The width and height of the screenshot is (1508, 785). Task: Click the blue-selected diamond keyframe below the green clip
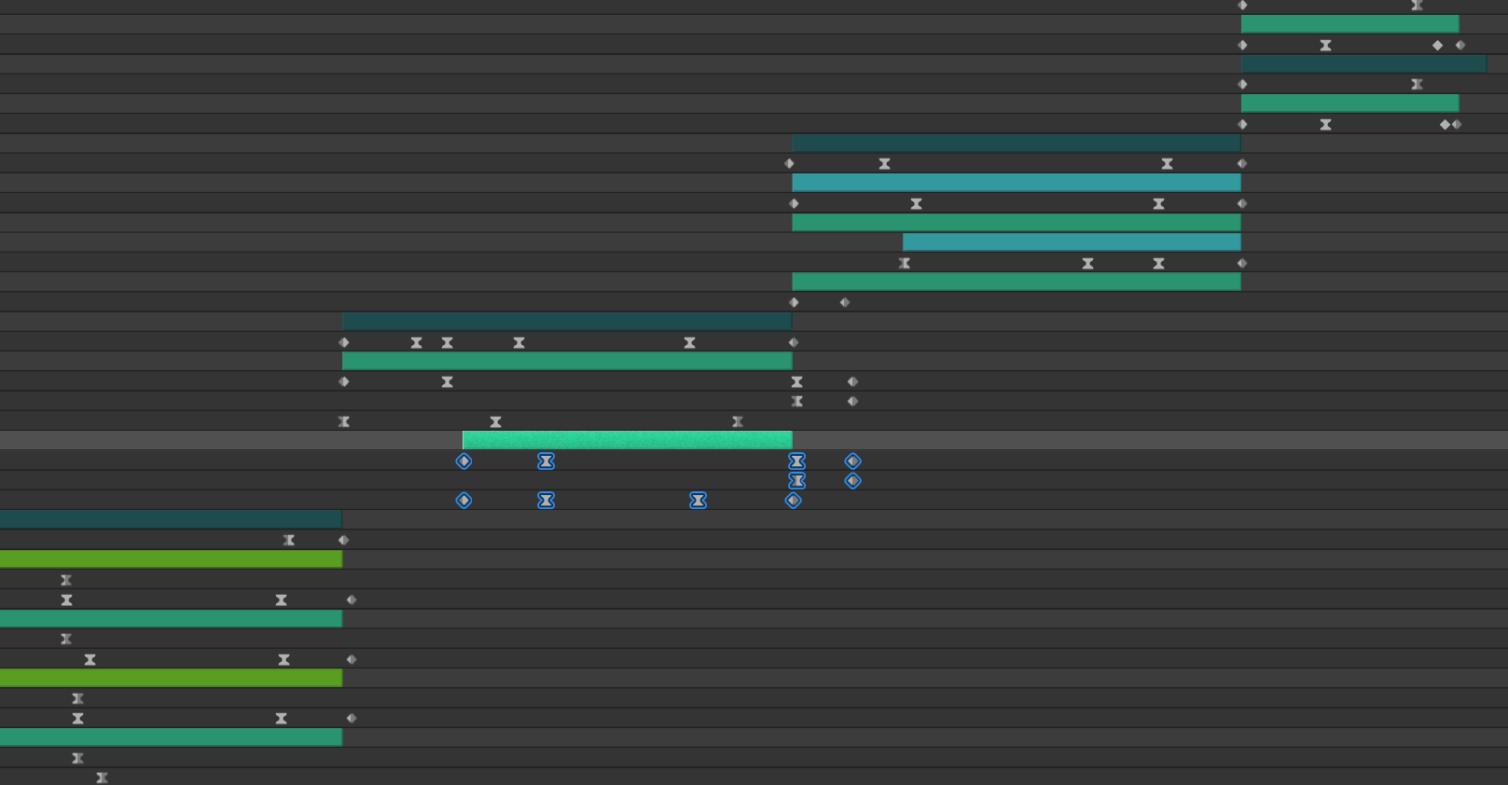click(463, 460)
